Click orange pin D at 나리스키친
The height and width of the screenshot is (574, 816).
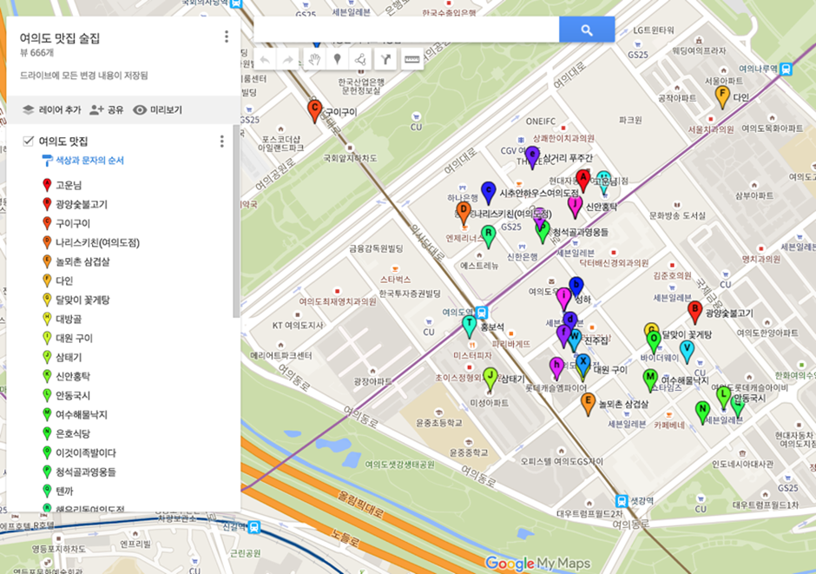464,213
